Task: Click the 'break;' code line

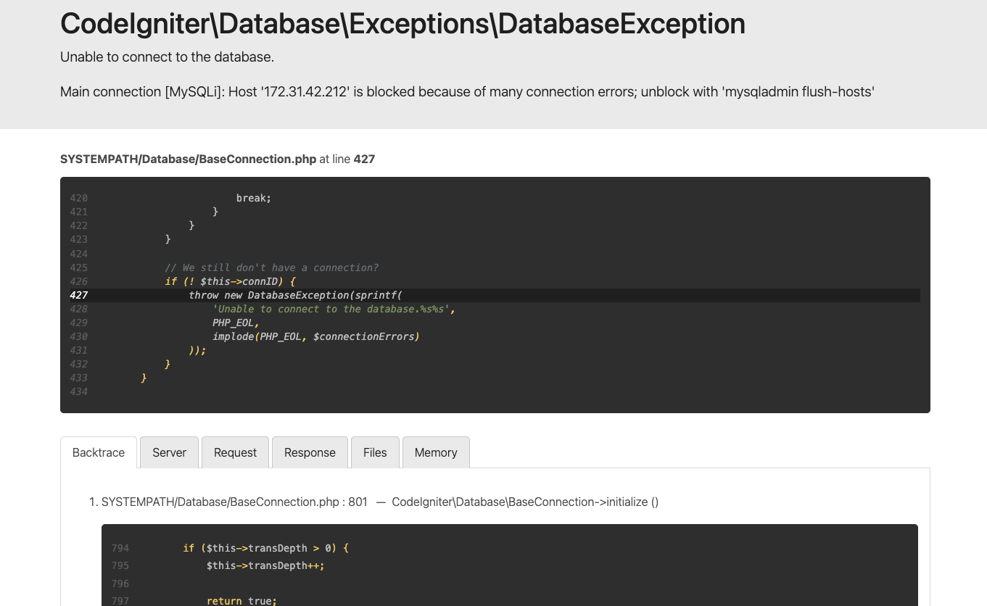Action: click(254, 198)
